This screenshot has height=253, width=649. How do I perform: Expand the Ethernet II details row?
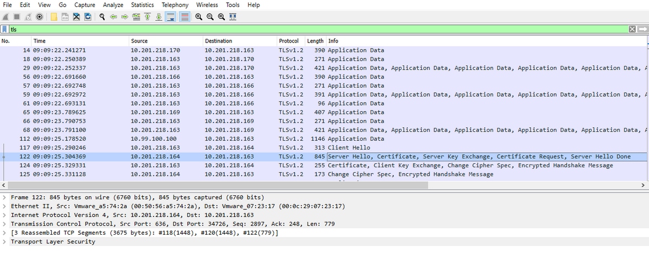coord(5,206)
